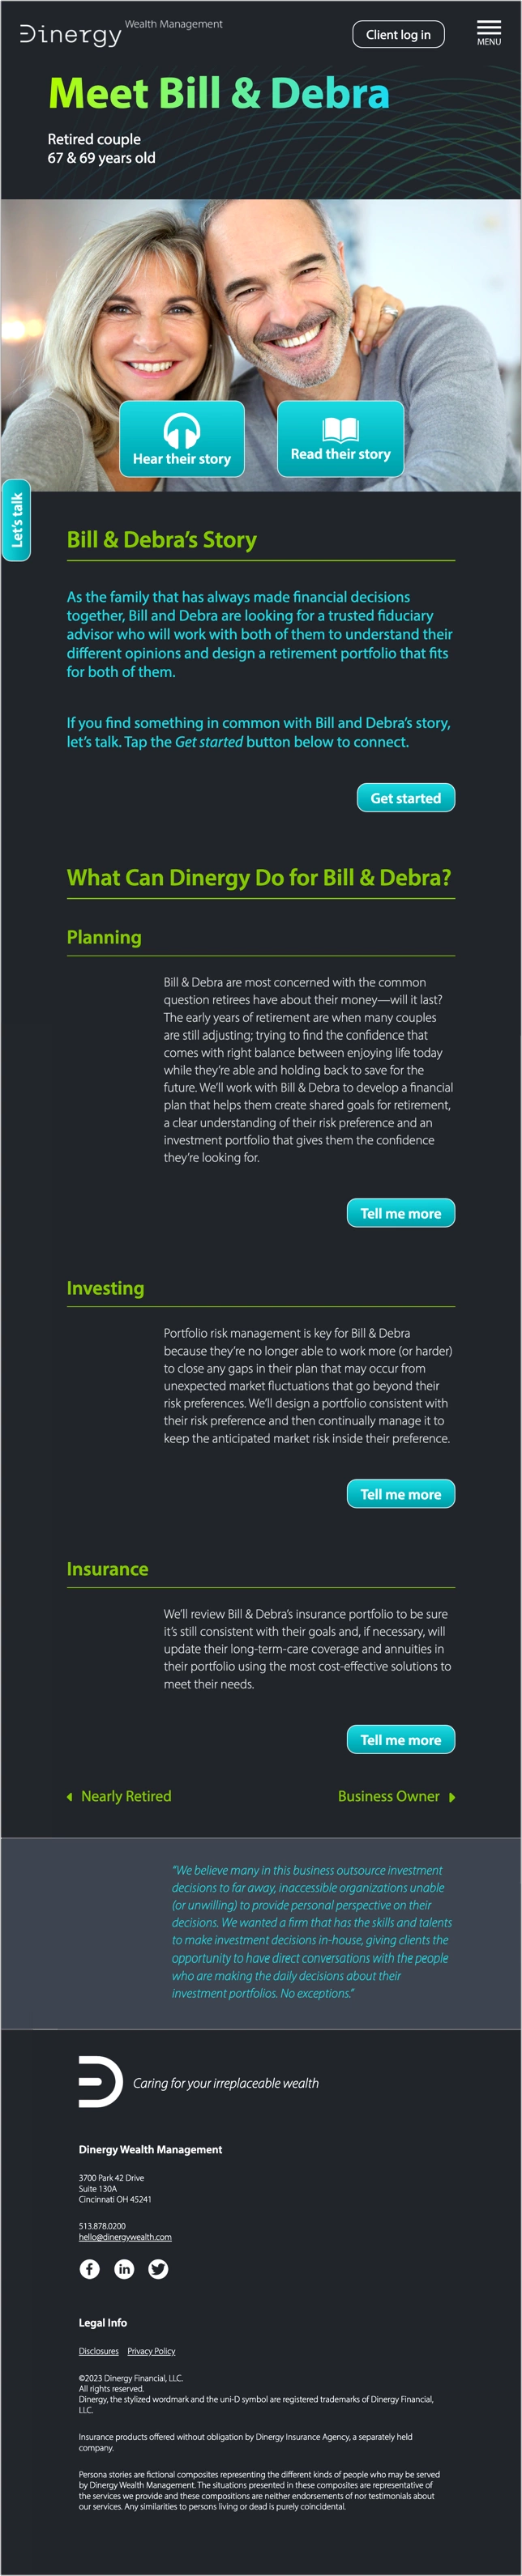Open the Privacy Policy

pyautogui.click(x=150, y=2352)
